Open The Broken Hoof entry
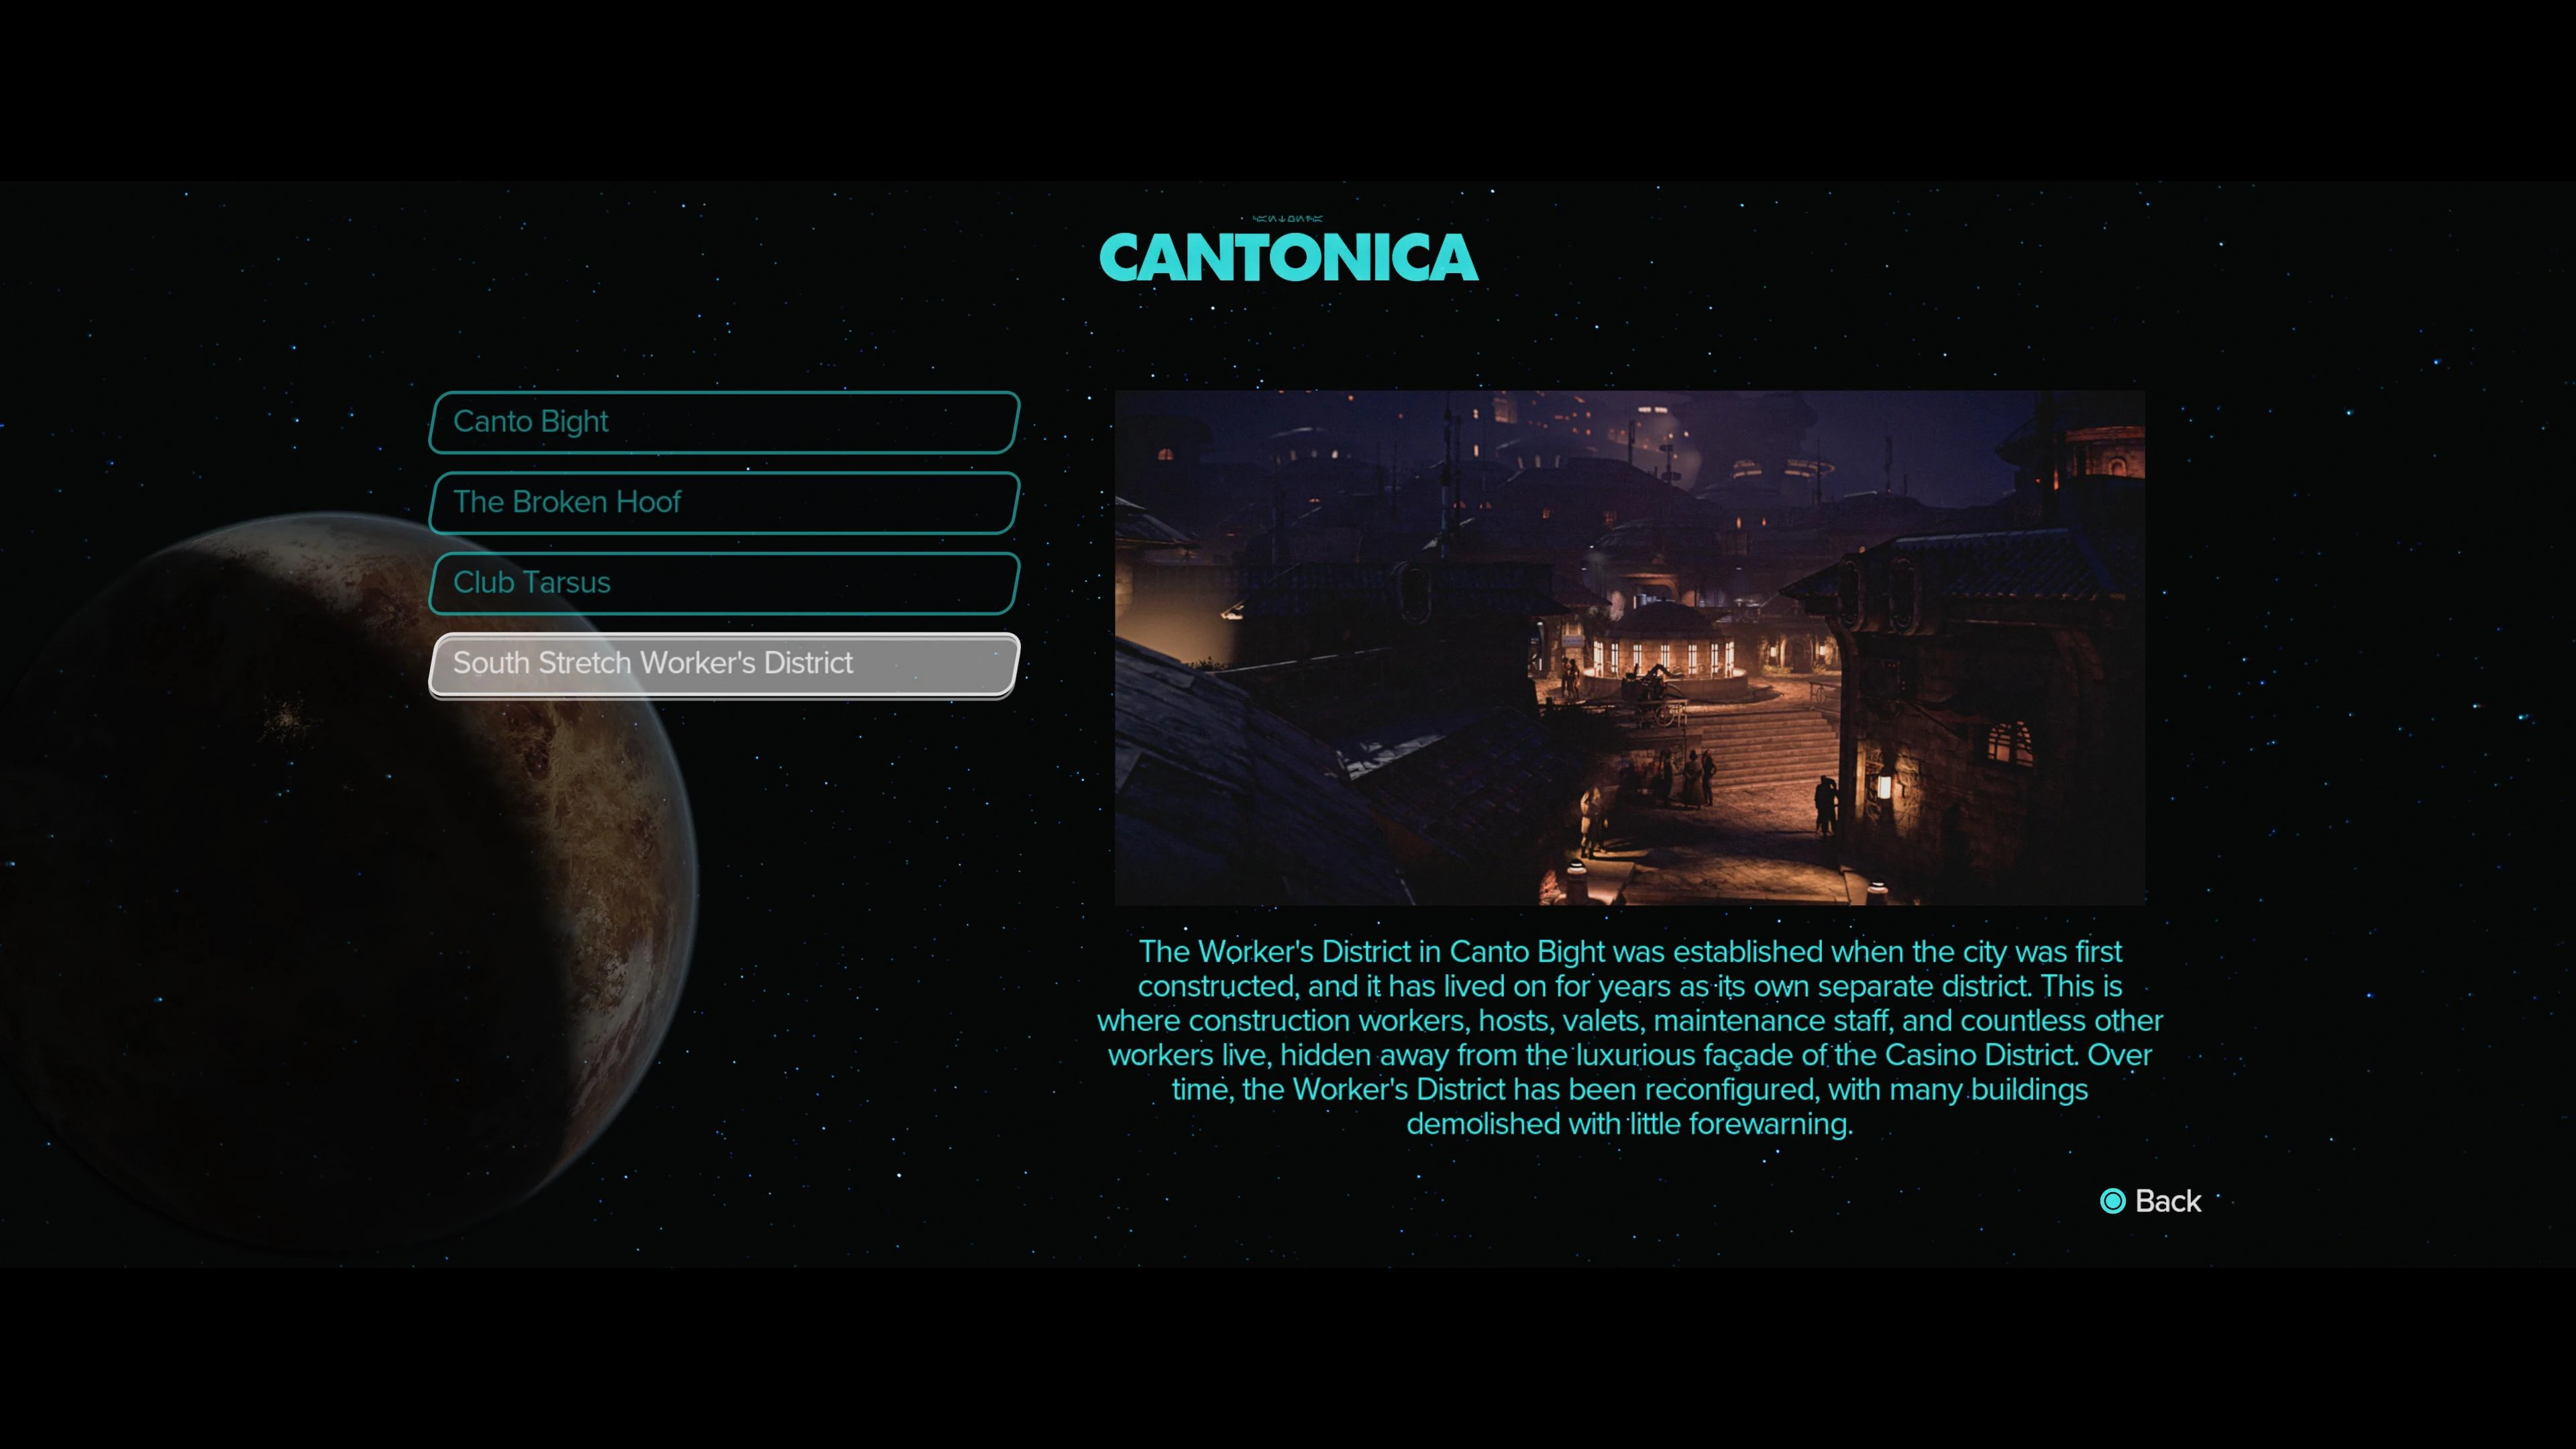2576x1449 pixels. (723, 502)
